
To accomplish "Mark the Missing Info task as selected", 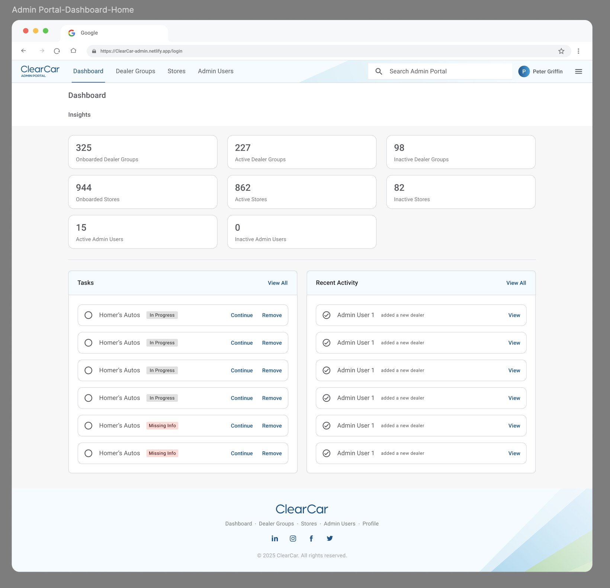I will (x=88, y=426).
